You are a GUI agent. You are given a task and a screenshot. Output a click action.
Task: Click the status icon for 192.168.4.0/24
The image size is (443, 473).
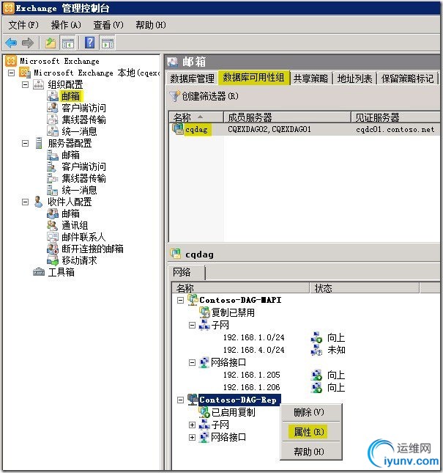316,350
